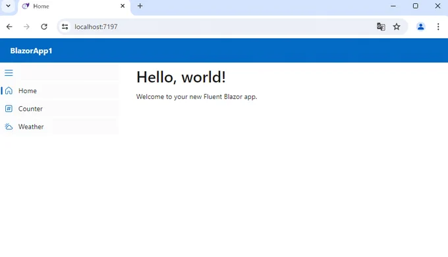Image resolution: width=448 pixels, height=257 pixels.
Task: Close the Home browser tab
Action: pyautogui.click(x=123, y=6)
